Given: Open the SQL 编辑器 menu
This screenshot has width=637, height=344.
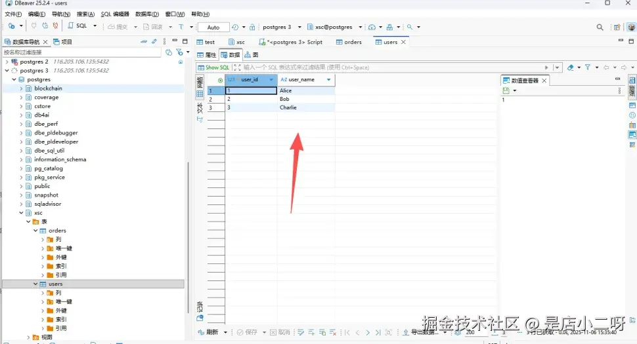Looking at the screenshot, I should tap(115, 14).
